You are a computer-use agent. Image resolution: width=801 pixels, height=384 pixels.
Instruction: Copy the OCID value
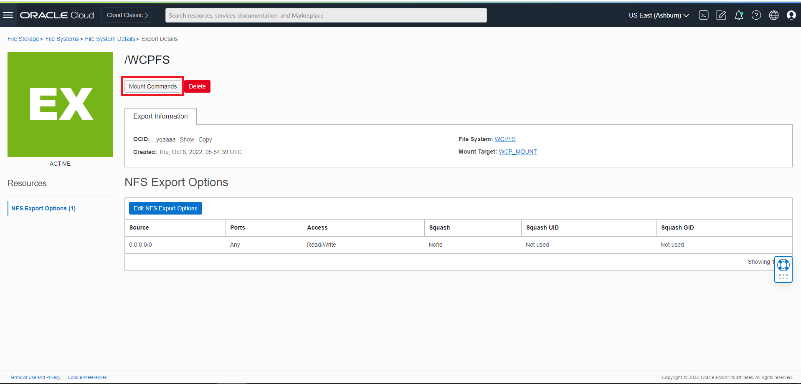pos(205,139)
